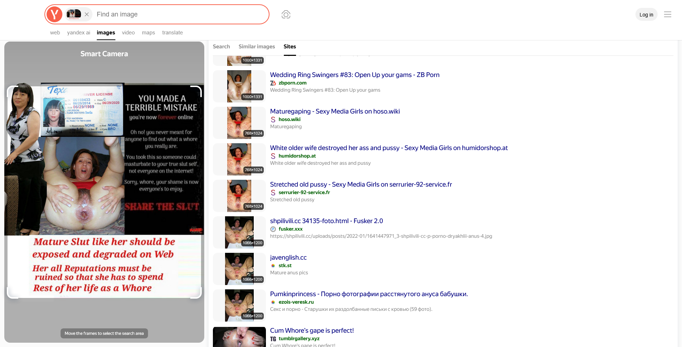Click the Yandex logo icon
This screenshot has height=347, width=682.
coord(54,14)
